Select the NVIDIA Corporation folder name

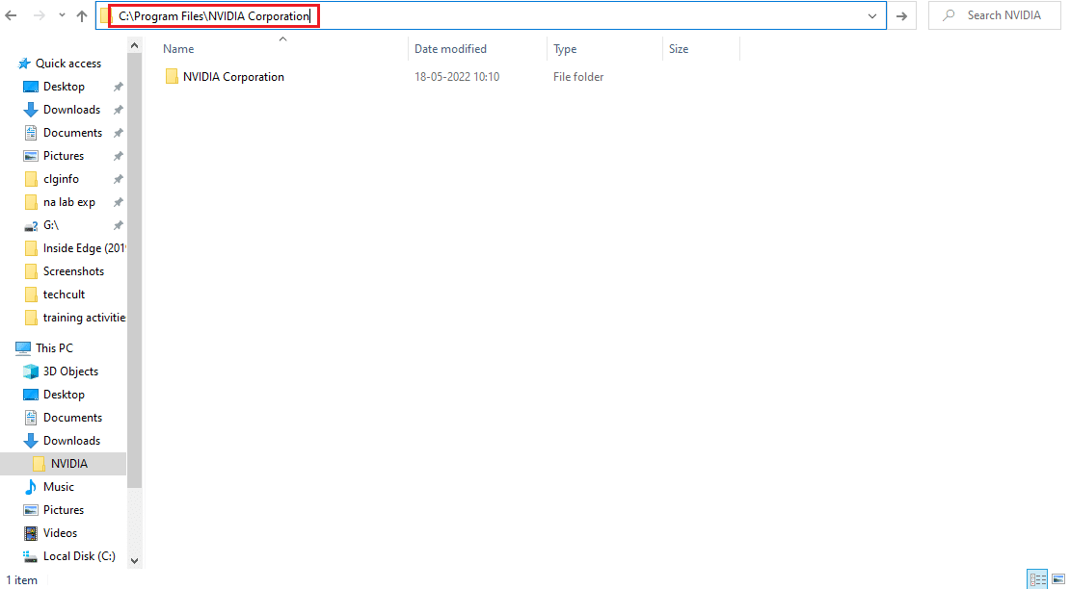coord(233,77)
